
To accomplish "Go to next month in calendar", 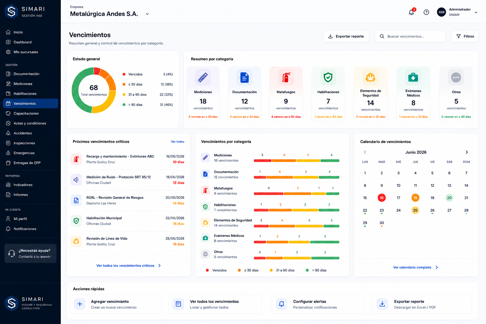I will pos(467,152).
